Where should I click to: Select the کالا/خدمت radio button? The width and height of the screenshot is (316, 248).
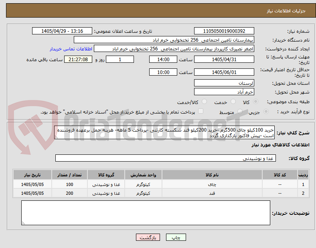[205, 102]
